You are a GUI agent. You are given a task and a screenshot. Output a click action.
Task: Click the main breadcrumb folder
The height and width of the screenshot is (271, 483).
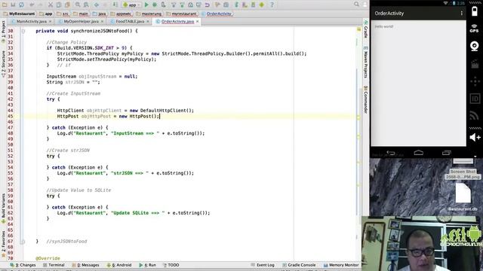click(81, 14)
